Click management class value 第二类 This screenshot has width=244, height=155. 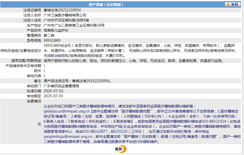49,35
